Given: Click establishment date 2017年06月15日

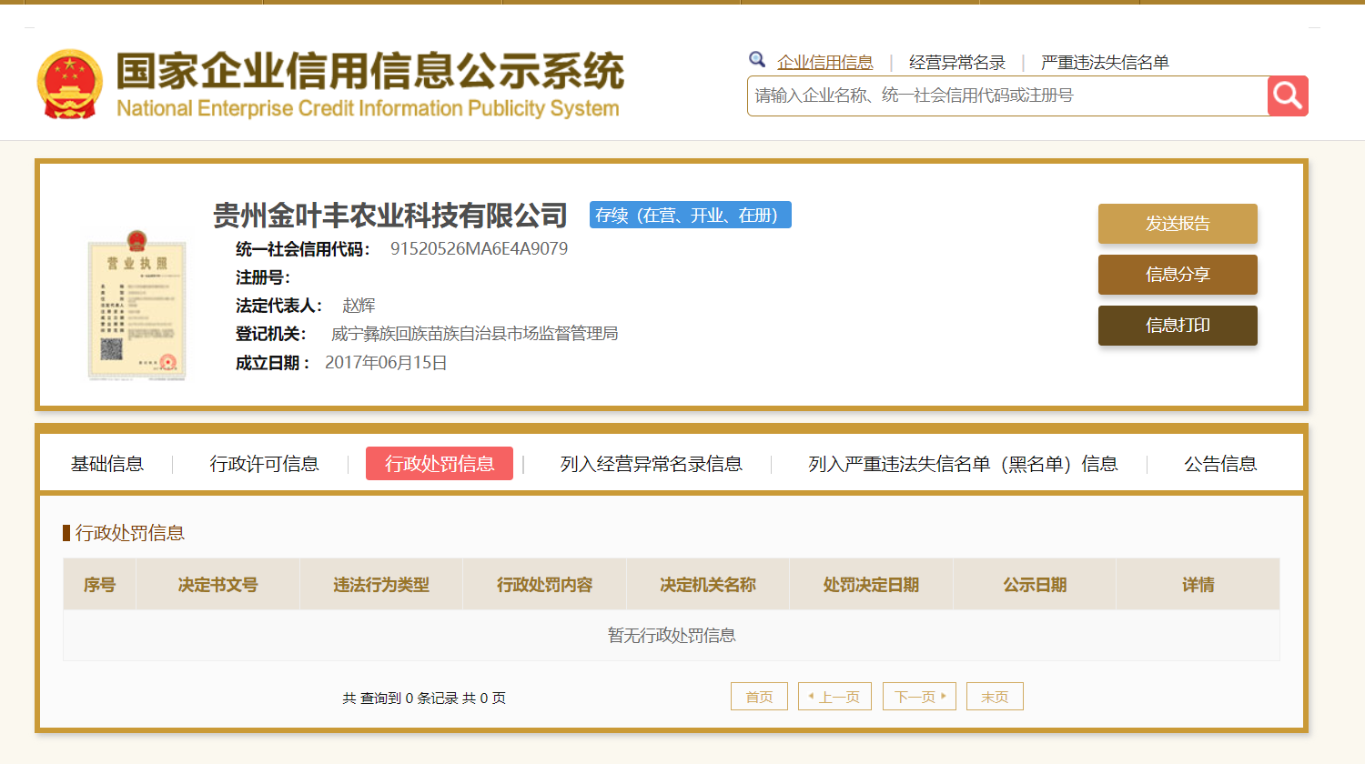Looking at the screenshot, I should 386,363.
